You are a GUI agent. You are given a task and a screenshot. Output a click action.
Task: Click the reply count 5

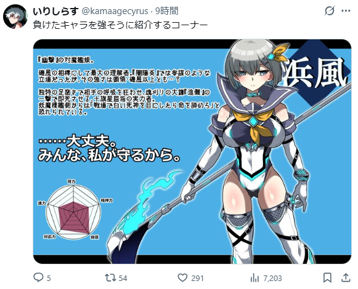click(x=49, y=279)
